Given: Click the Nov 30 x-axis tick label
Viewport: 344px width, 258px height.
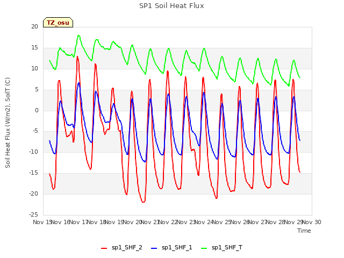Looking at the screenshot, I should (312, 222).
